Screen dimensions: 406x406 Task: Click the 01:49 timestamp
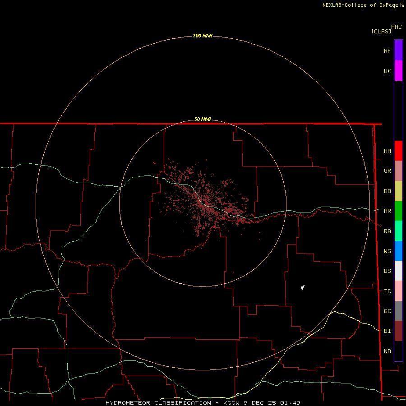click(x=290, y=403)
